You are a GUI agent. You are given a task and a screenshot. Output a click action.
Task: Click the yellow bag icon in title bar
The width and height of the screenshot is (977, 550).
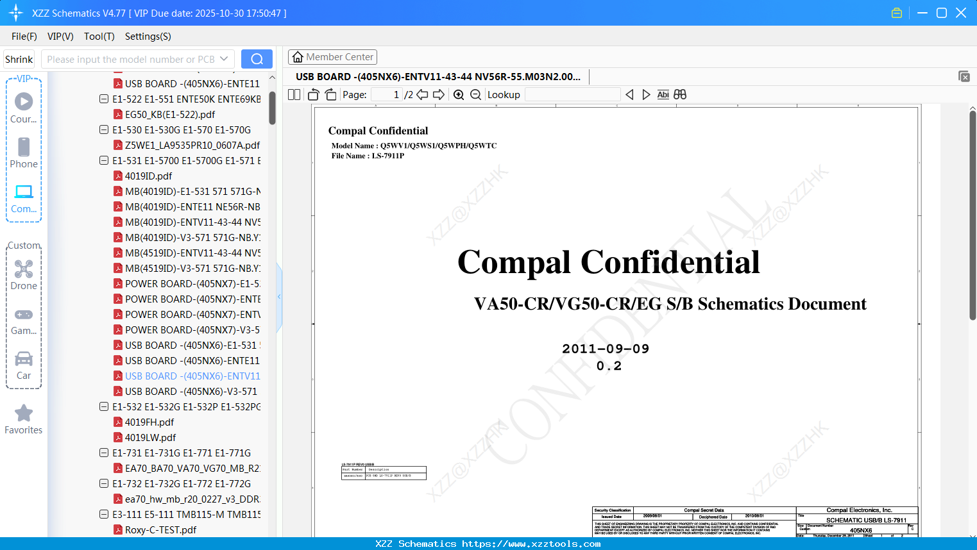click(x=897, y=13)
